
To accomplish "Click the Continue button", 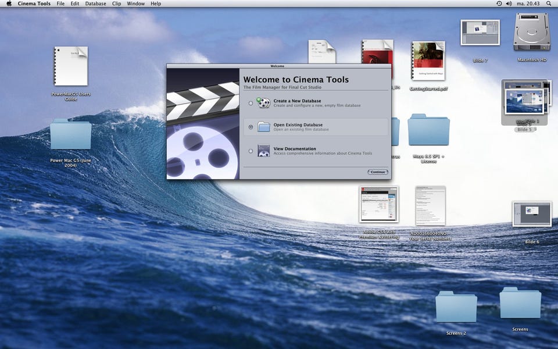I will [x=377, y=172].
